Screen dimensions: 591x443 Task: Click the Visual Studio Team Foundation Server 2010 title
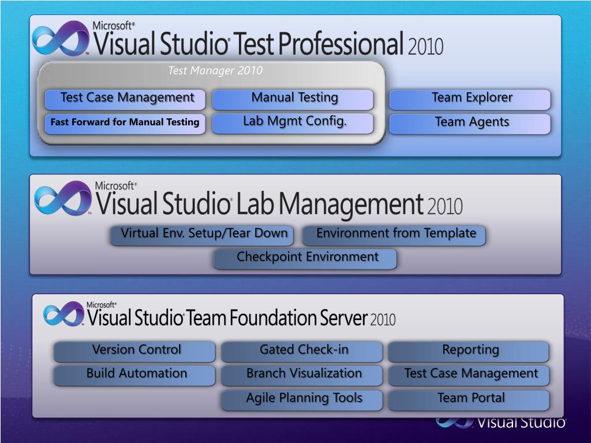pyautogui.click(x=241, y=315)
